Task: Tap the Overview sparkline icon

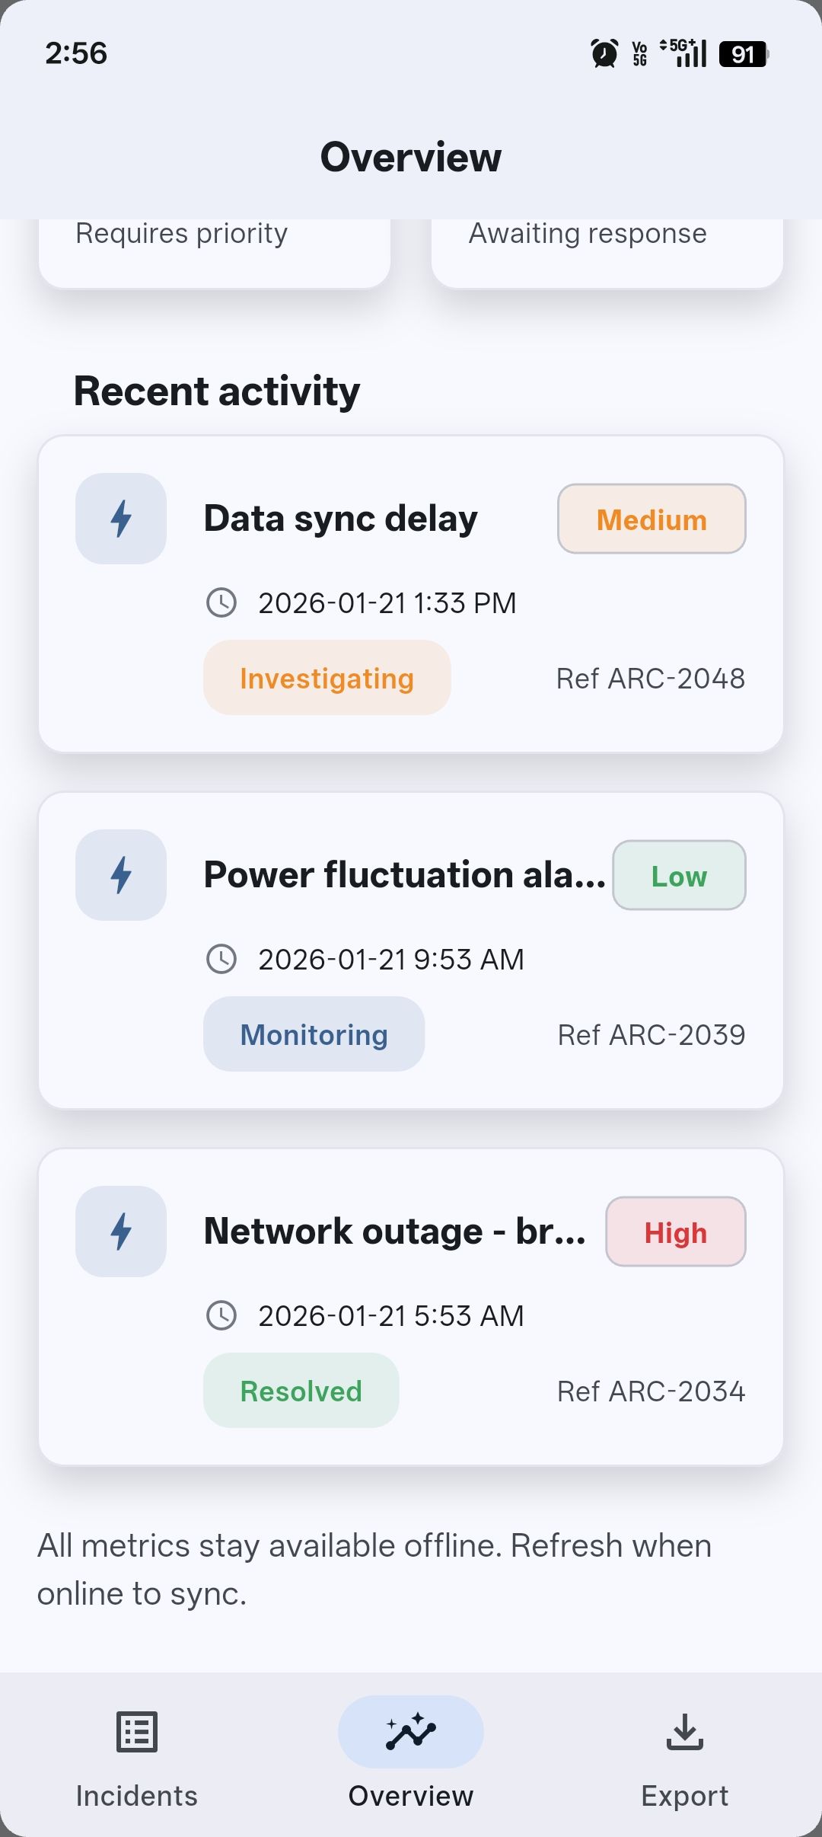Action: 411,1732
